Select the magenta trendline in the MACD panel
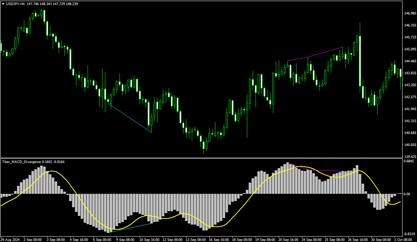Image resolution: width=417 pixels, height=242 pixels. (319, 170)
